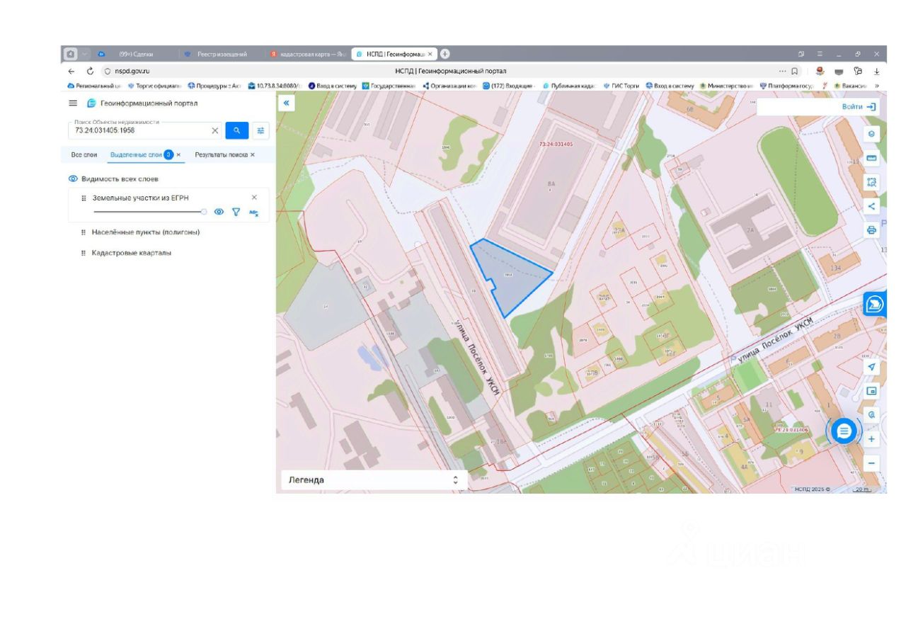Hide the Земельные участки из ЕГРН layer
Screen dimensions: 906x641
[219, 212]
